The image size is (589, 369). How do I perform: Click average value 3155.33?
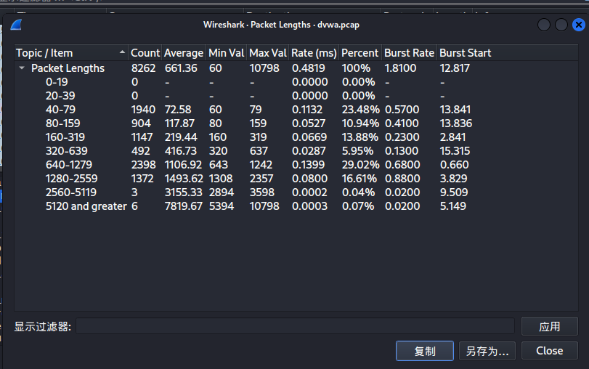[183, 192]
